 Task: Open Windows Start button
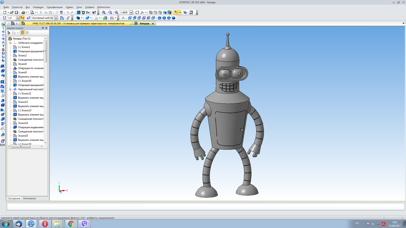click(6, 224)
